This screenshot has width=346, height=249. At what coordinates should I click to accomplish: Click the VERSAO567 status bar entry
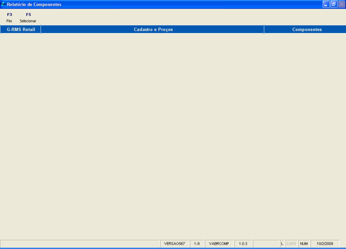[x=175, y=244]
